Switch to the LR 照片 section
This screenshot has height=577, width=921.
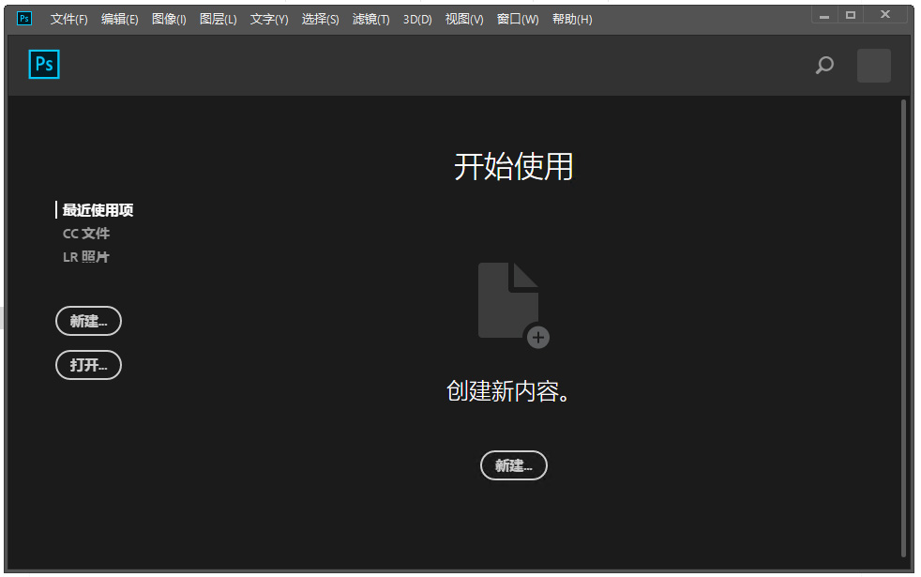[x=86, y=257]
